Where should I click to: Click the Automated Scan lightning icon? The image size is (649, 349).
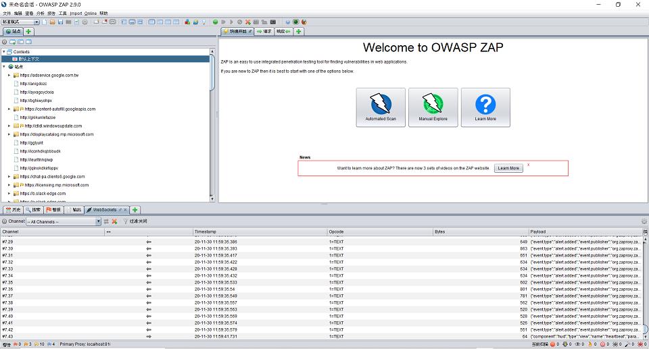pyautogui.click(x=381, y=107)
